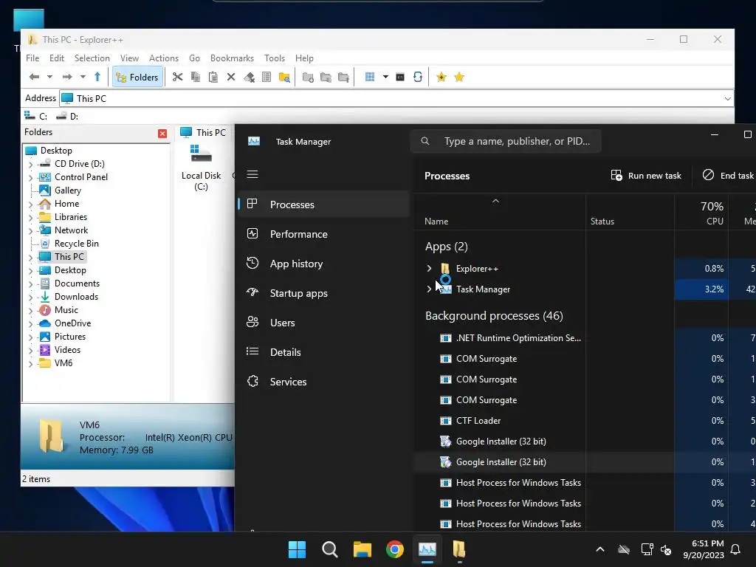Expand the CD Drive (D:) tree node
The height and width of the screenshot is (567, 756).
(x=31, y=165)
